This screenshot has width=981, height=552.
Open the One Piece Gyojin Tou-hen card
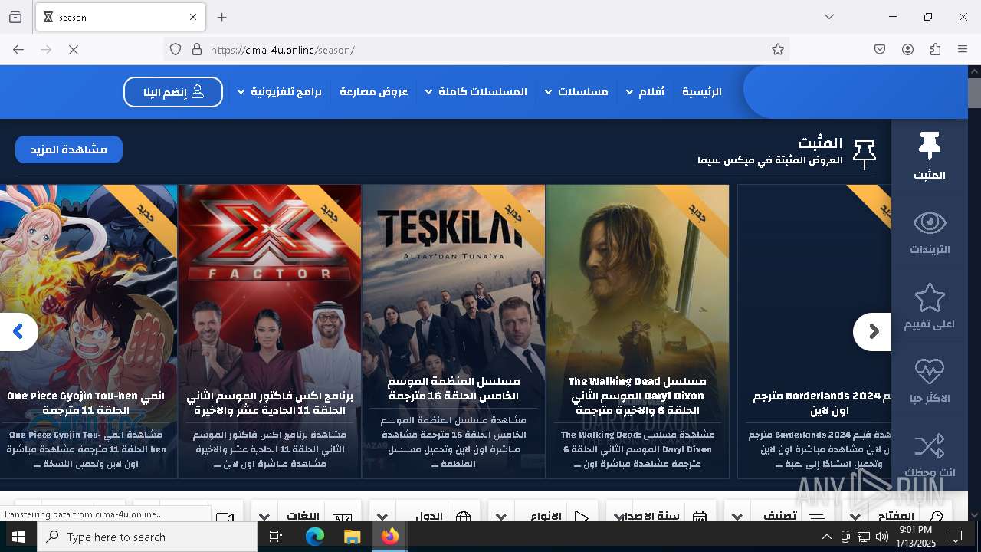(88, 331)
